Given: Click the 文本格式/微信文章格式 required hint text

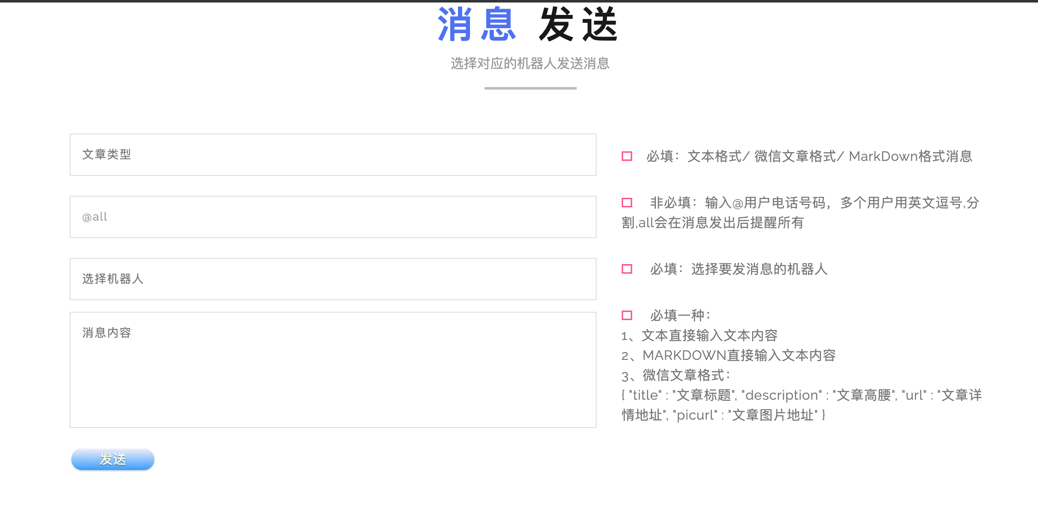Looking at the screenshot, I should click(x=809, y=156).
